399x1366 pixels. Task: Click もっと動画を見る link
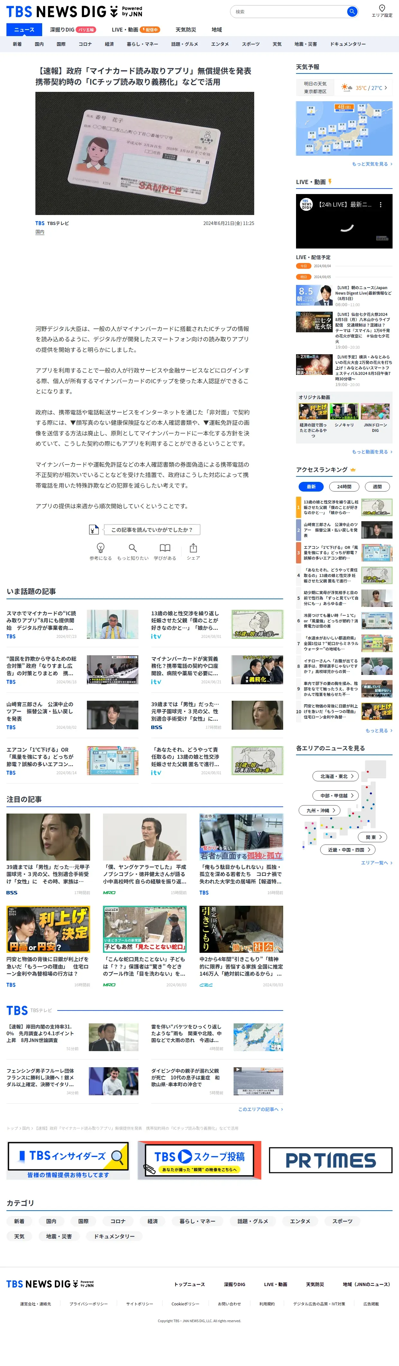(x=372, y=452)
